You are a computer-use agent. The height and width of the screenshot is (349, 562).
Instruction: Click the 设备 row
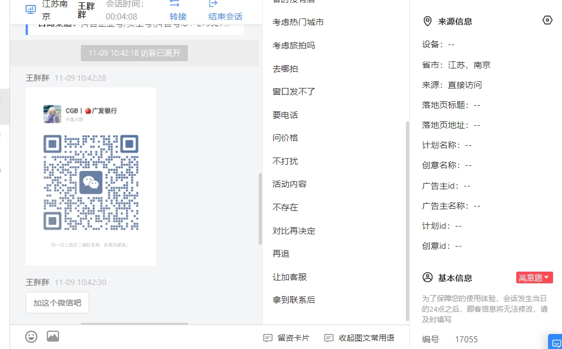438,45
